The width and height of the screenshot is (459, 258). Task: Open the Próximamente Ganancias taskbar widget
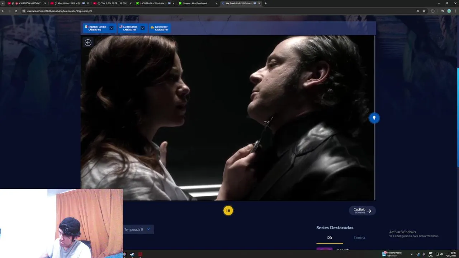click(x=392, y=254)
